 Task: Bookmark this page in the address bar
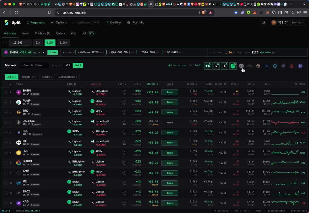[50, 12]
